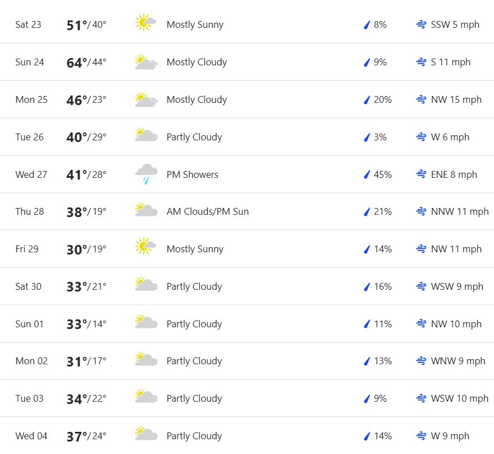This screenshot has width=494, height=454.
Task: Click the Mostly Sunny icon for Sat 23
Action: tap(145, 22)
